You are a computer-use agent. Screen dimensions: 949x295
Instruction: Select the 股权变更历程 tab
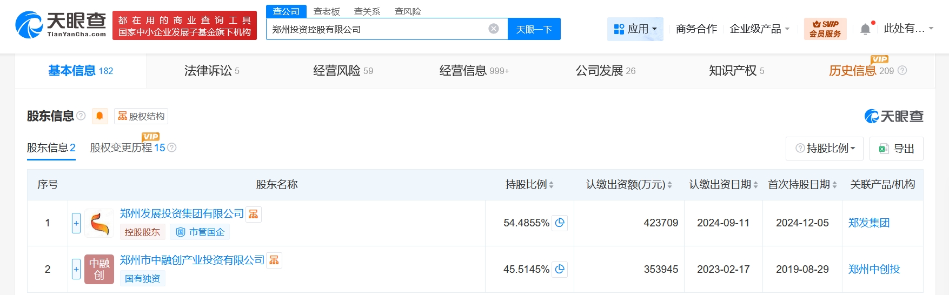point(127,148)
